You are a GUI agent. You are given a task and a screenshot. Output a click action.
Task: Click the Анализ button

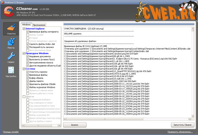click(75, 125)
